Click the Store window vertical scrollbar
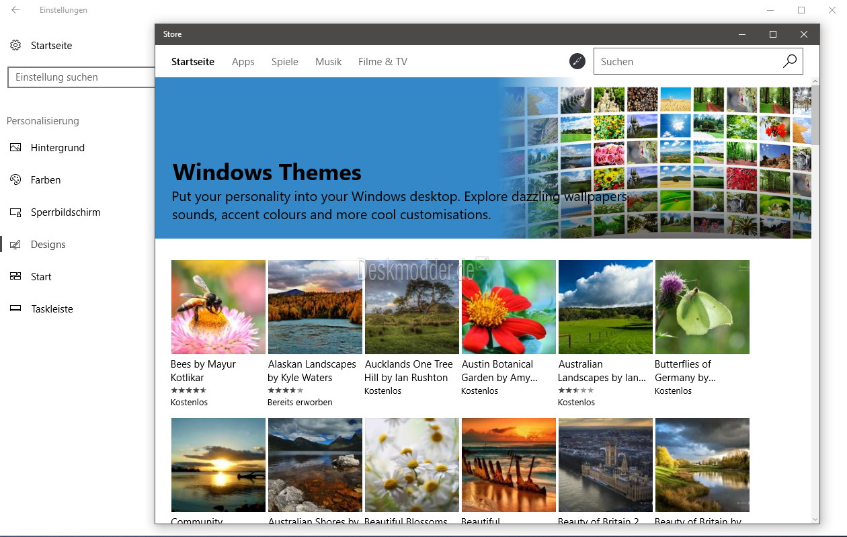 coord(815,114)
